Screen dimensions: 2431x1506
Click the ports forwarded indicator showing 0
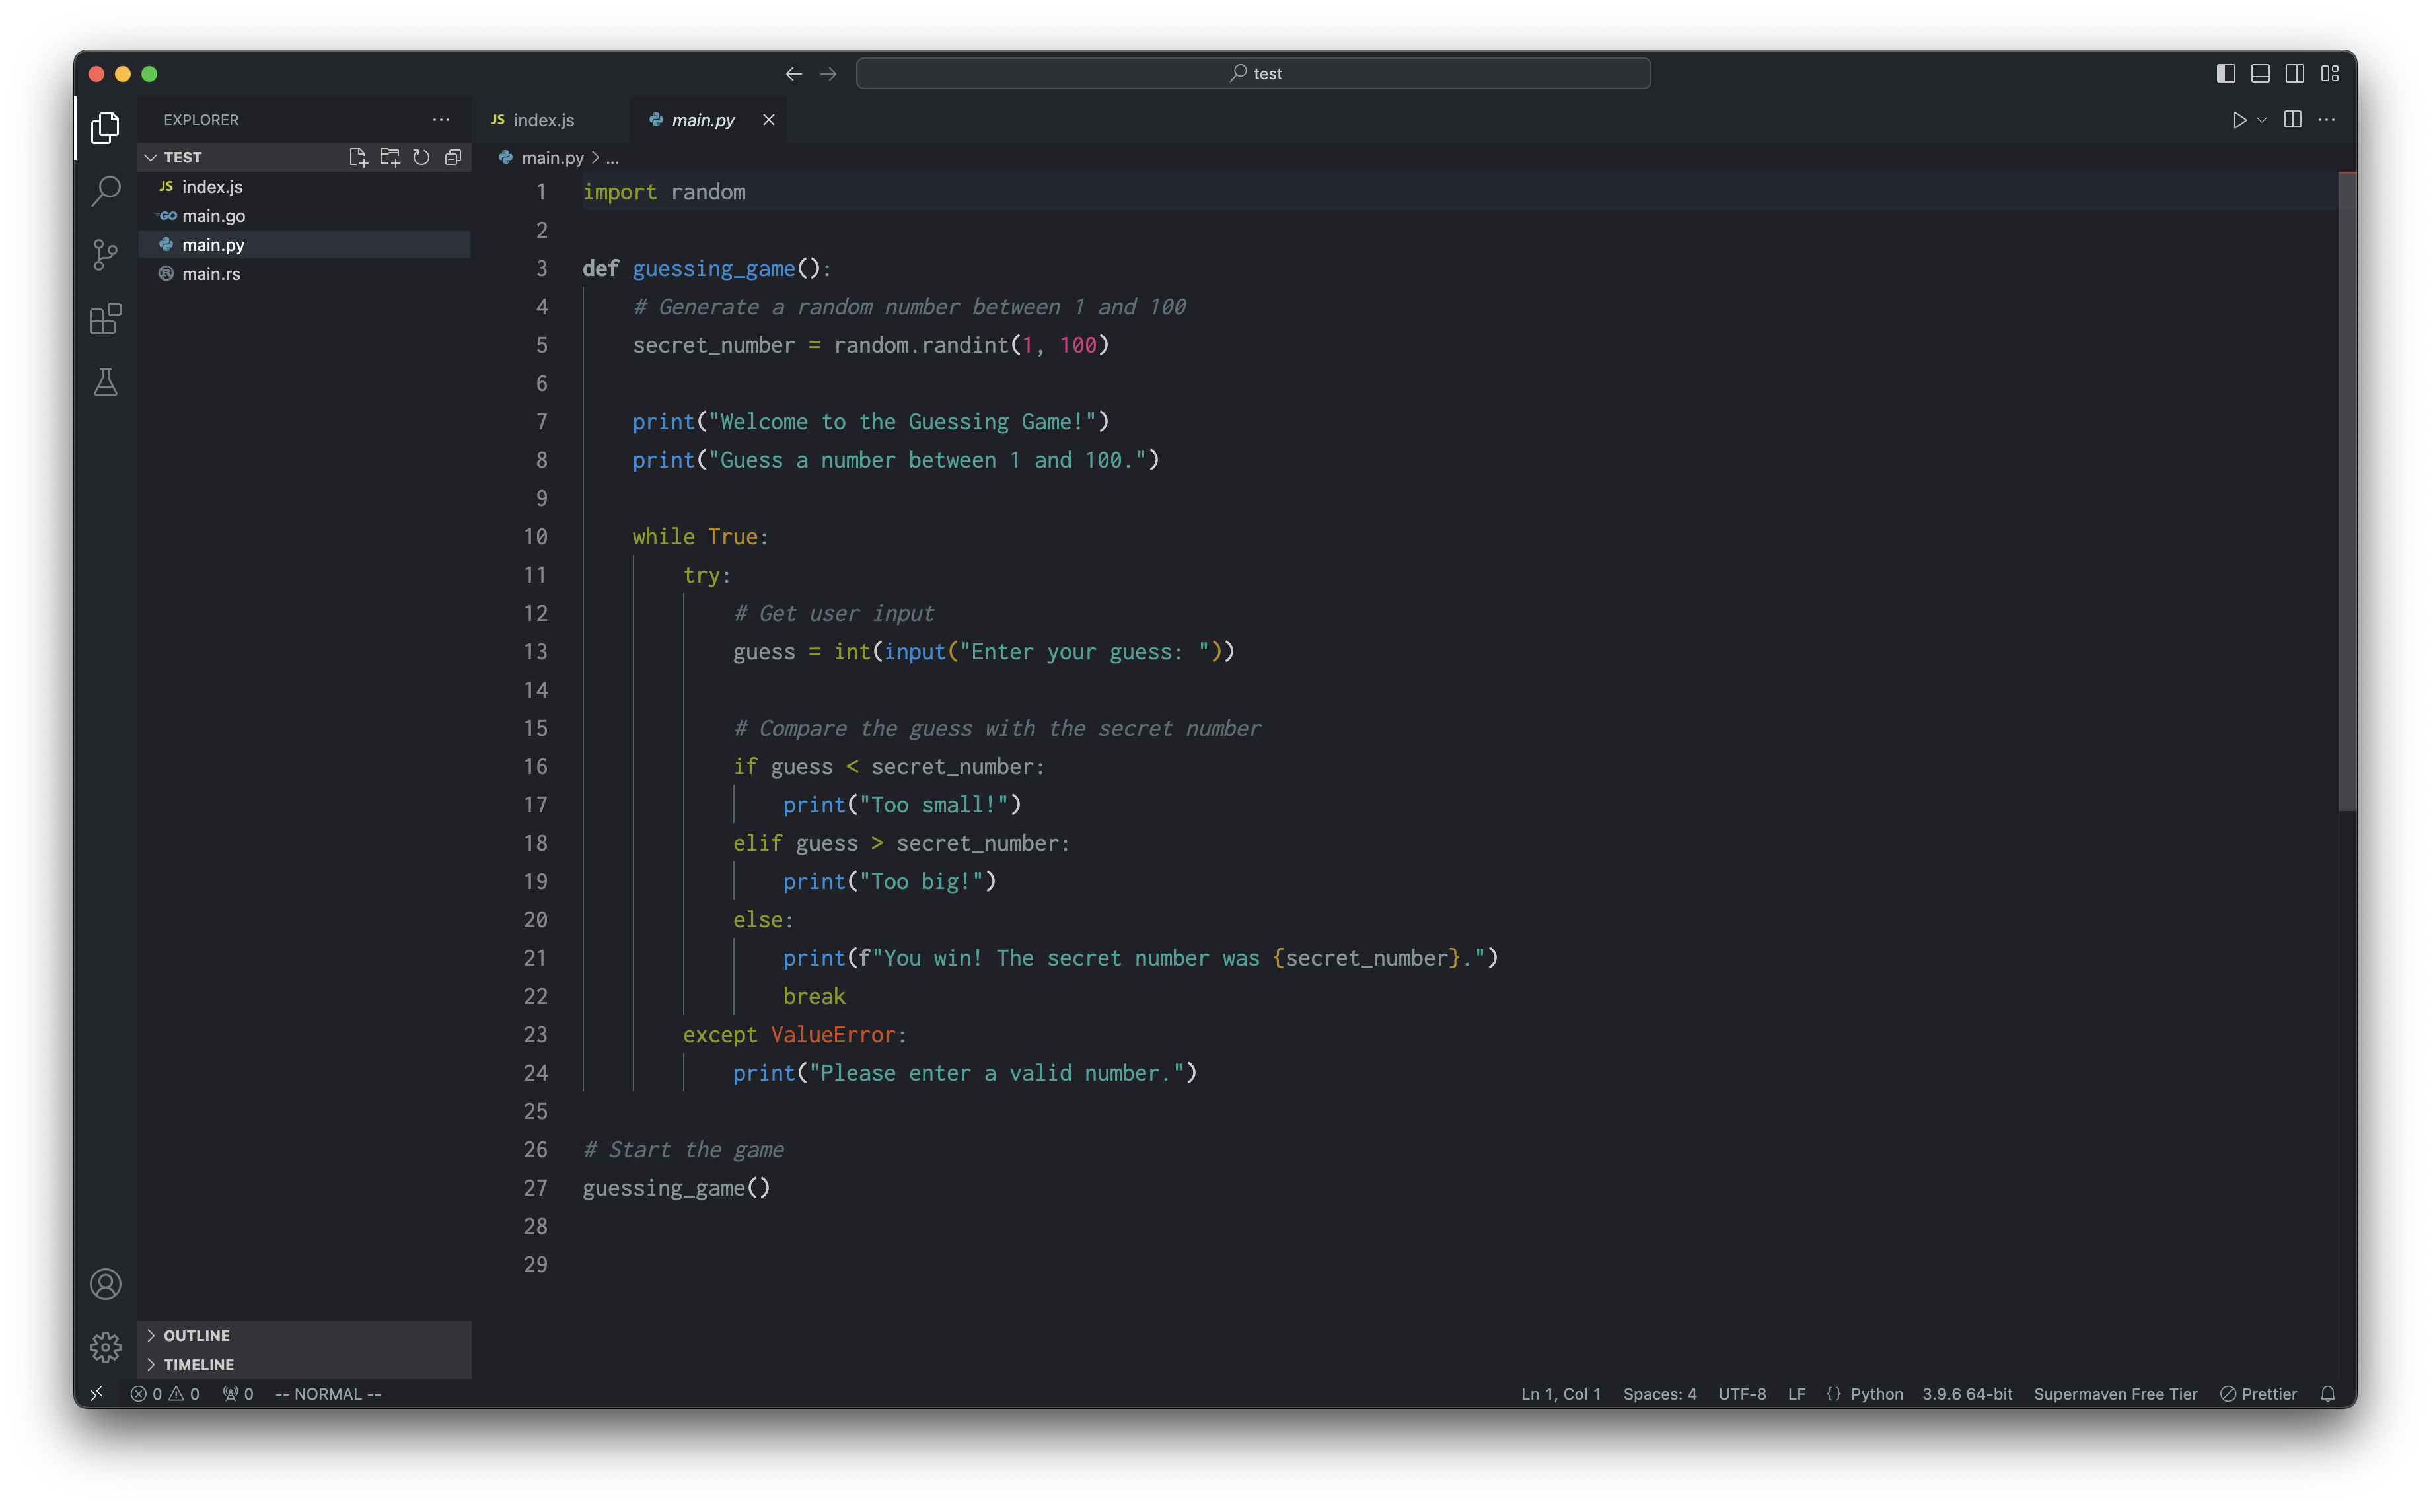(x=238, y=1394)
